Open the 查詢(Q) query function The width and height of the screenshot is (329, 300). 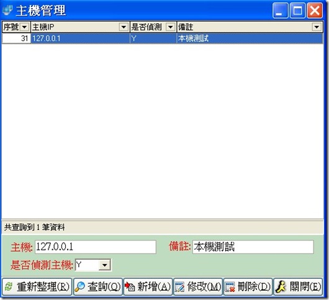point(98,286)
